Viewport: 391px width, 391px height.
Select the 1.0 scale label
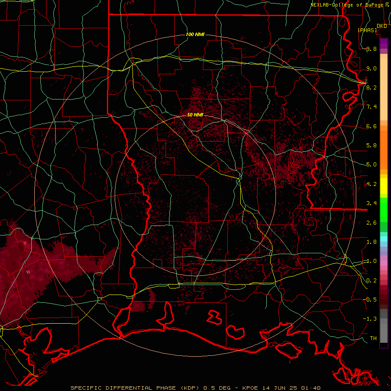click(371, 261)
